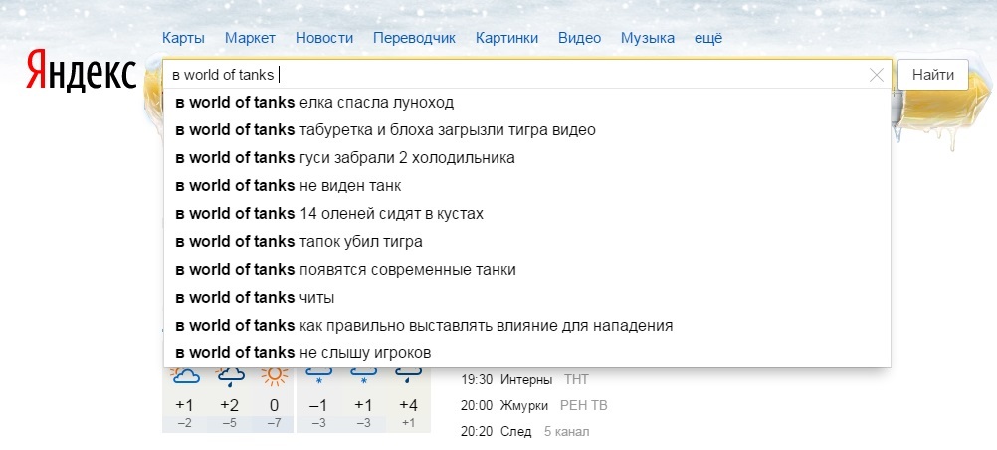Viewport: 997px width, 450px height.
Task: Select suggestion 'не виден танк'
Action: point(527,186)
